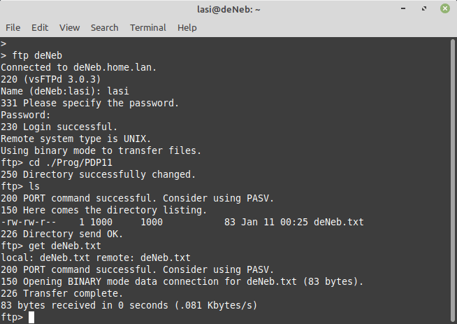
Task: Click the window title 'lasi@deNeb: ~'
Action: pyautogui.click(x=228, y=9)
